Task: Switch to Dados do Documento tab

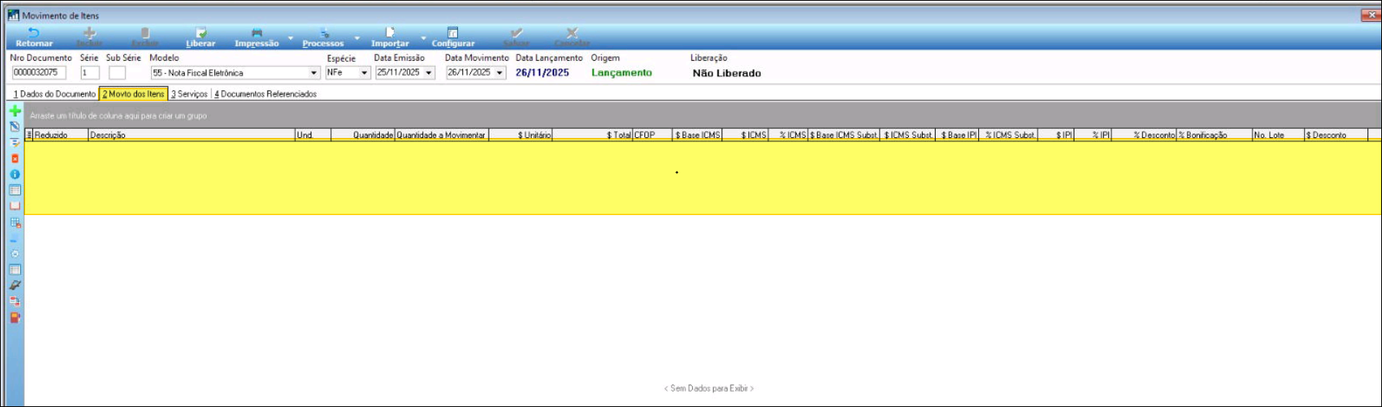Action: tap(55, 94)
